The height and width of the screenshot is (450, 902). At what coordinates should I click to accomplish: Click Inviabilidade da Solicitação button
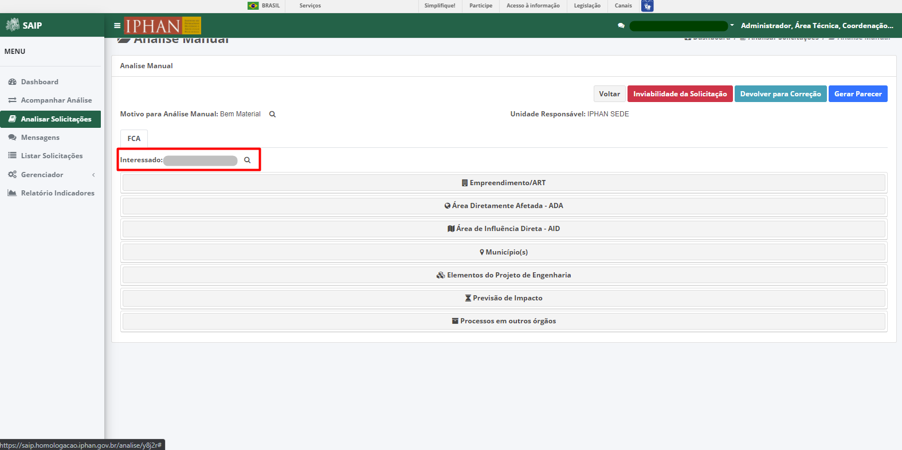tap(680, 94)
